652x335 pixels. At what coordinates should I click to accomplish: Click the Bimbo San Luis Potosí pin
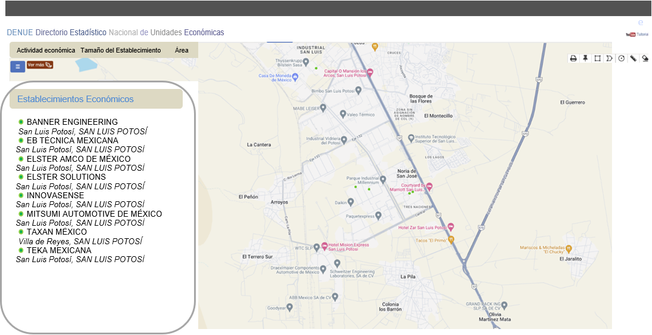pos(358,90)
